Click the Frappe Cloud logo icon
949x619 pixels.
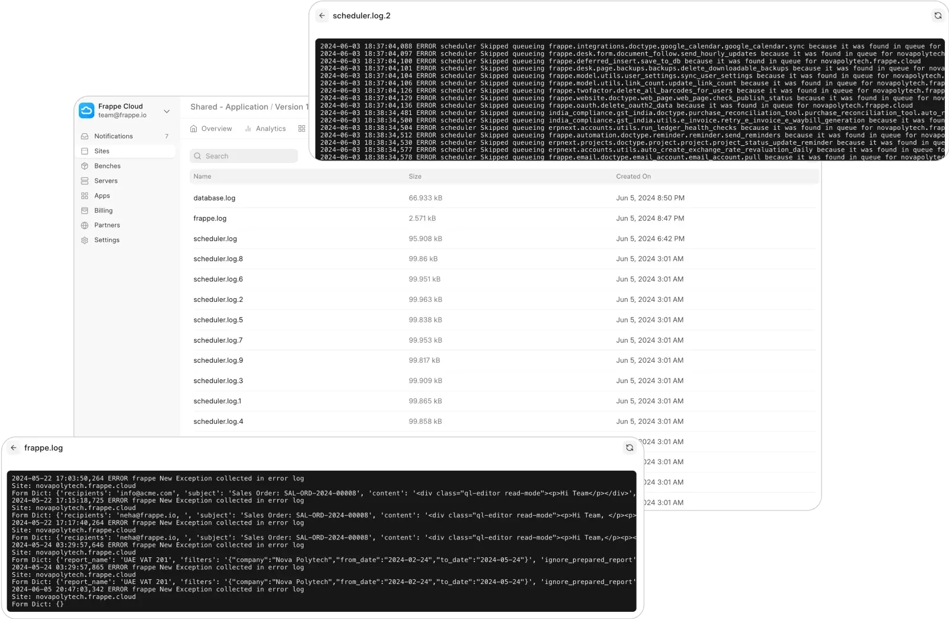click(x=87, y=111)
